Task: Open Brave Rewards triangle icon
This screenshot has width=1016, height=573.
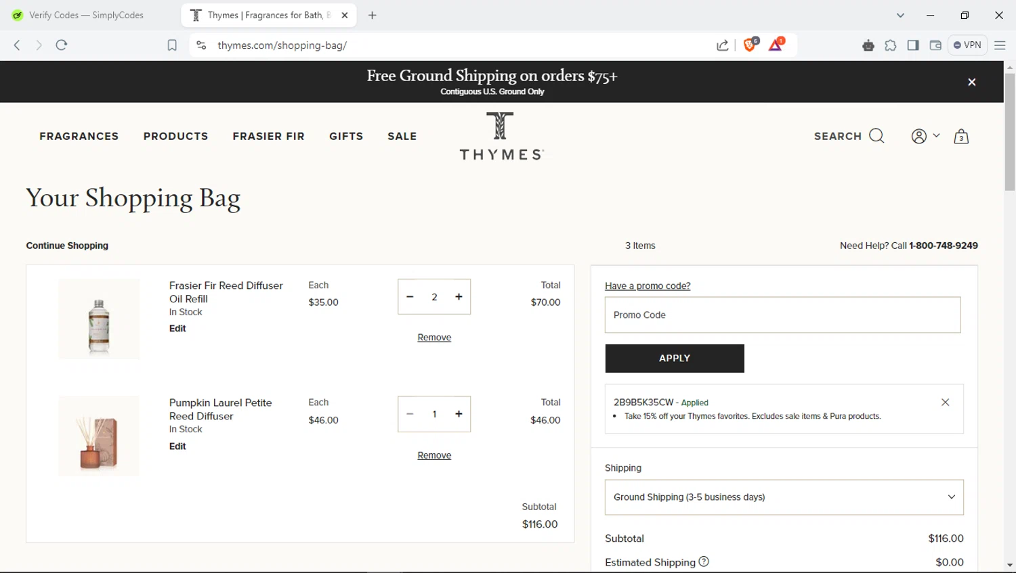Action: point(777,45)
